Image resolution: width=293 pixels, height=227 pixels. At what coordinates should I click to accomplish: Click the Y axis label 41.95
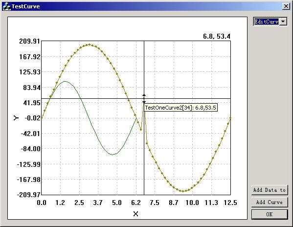pyautogui.click(x=32, y=103)
